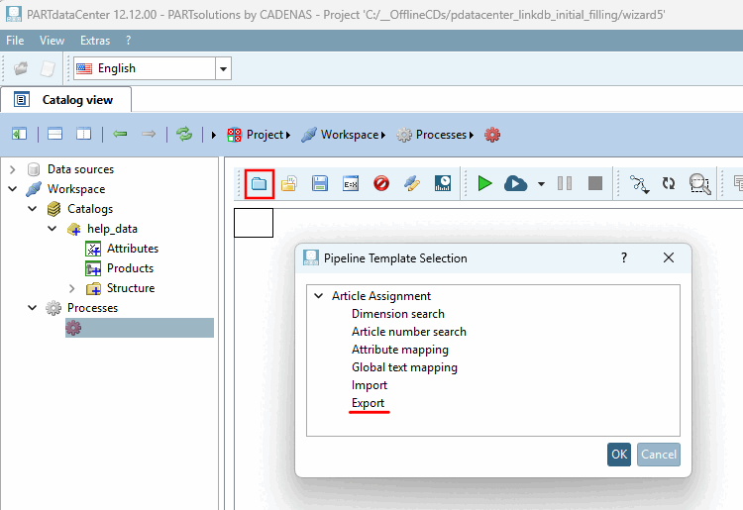Select Products under help_data
Viewport: 743px width, 510px height.
pyautogui.click(x=131, y=268)
